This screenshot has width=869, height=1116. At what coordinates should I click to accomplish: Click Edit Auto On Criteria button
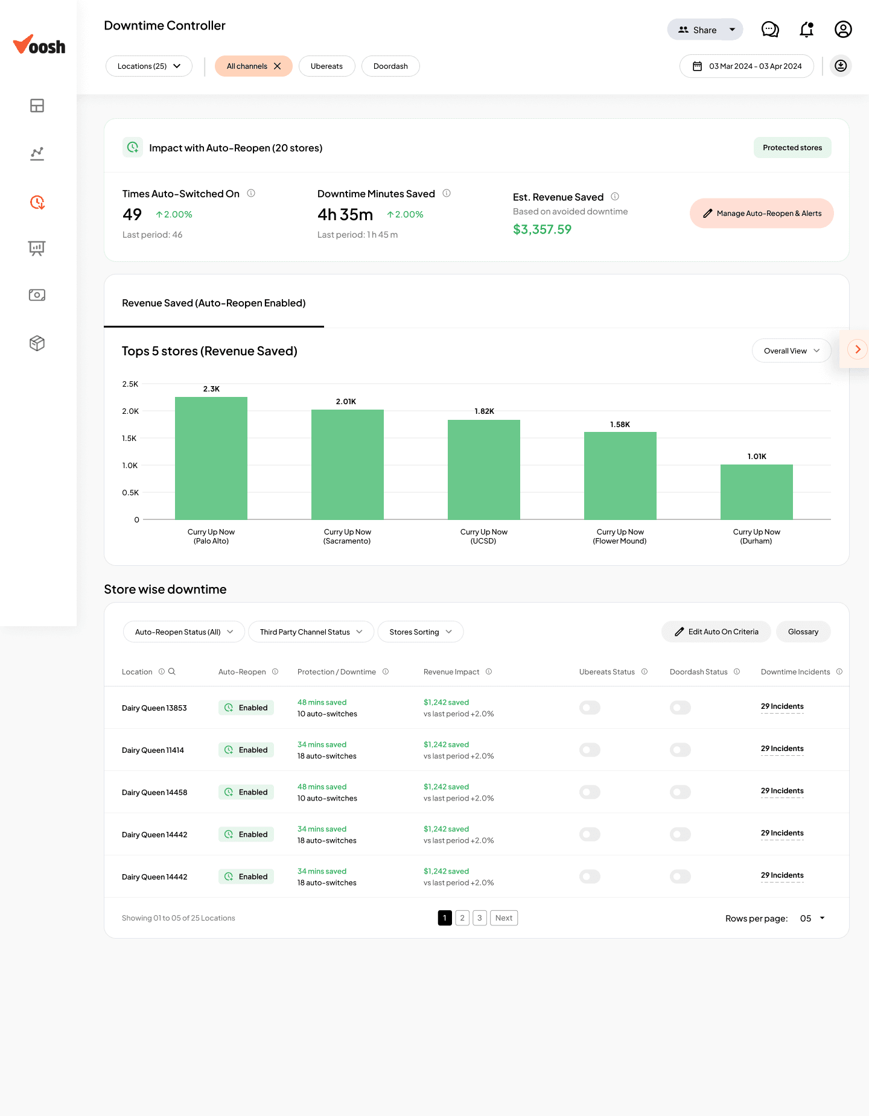click(x=716, y=632)
